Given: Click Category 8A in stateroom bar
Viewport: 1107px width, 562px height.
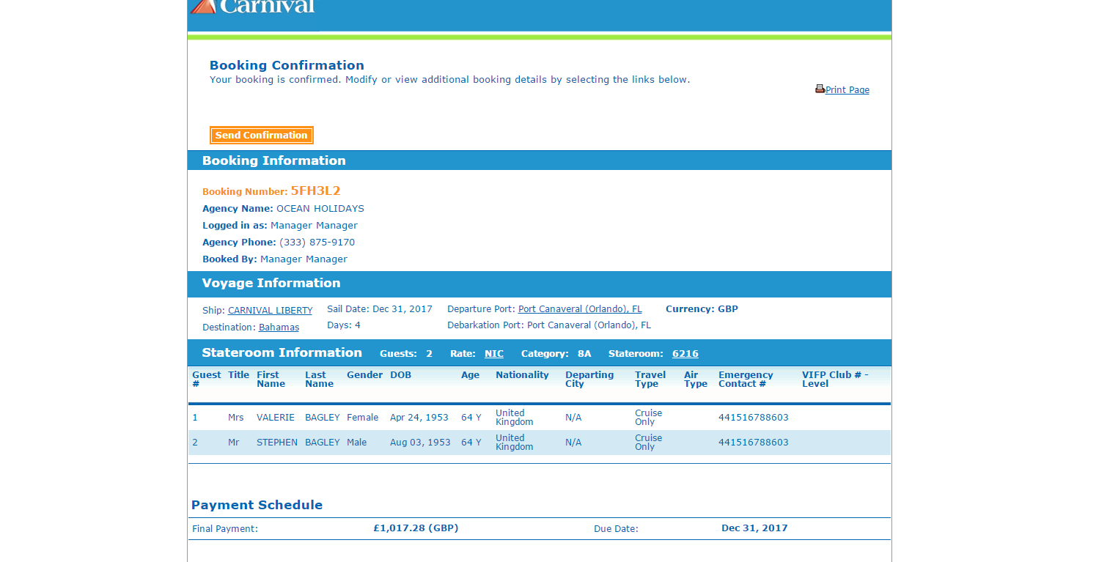Looking at the screenshot, I should (556, 354).
